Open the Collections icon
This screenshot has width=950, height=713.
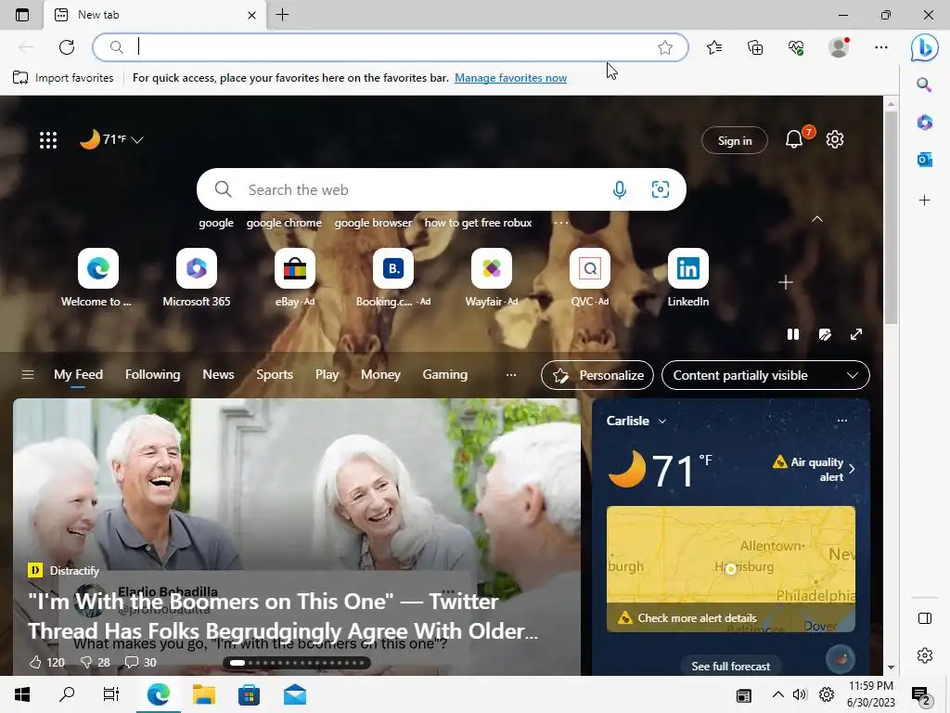(x=755, y=47)
